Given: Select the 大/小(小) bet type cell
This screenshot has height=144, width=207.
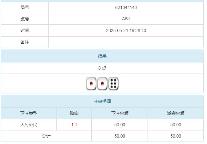Looking at the screenshot, I should click(29, 125).
